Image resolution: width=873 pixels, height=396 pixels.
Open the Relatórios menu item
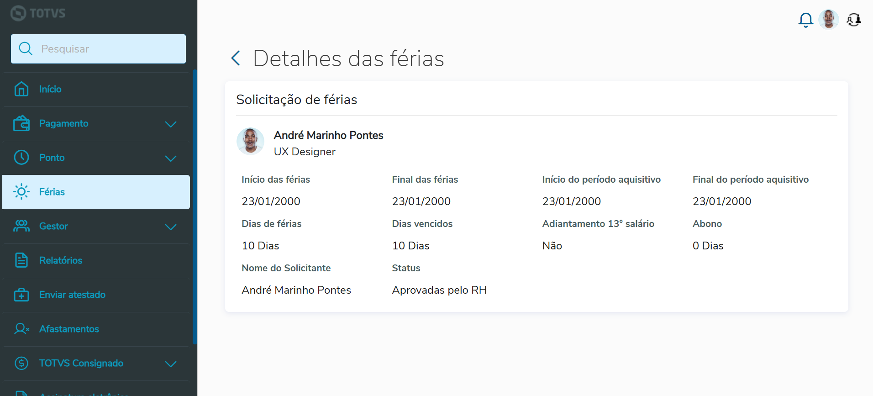click(61, 260)
